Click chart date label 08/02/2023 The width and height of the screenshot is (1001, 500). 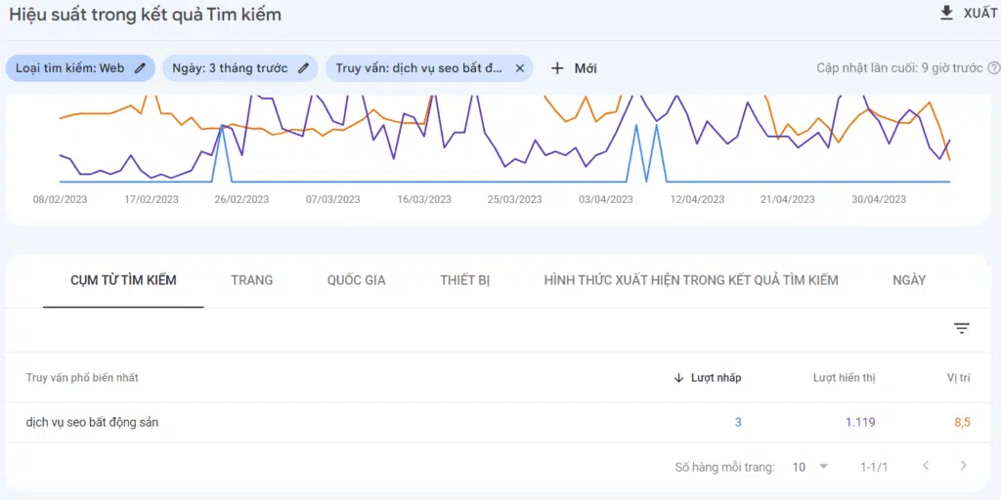pos(60,199)
